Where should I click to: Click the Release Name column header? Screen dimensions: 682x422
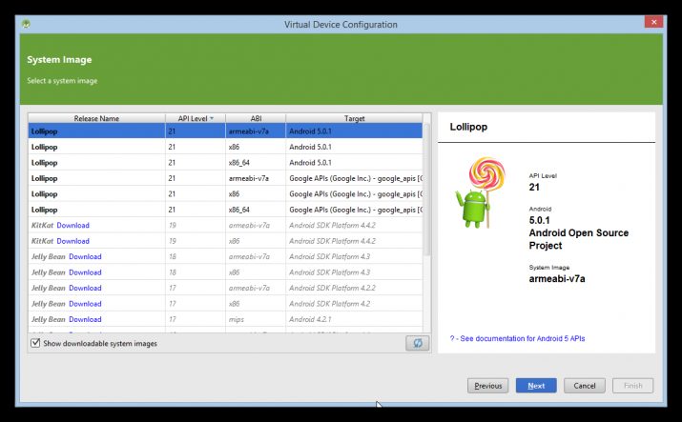(x=96, y=118)
